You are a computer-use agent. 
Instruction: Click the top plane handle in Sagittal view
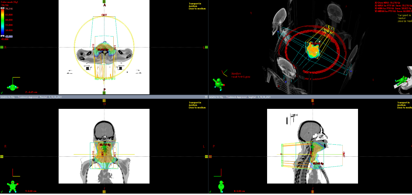tap(313, 101)
